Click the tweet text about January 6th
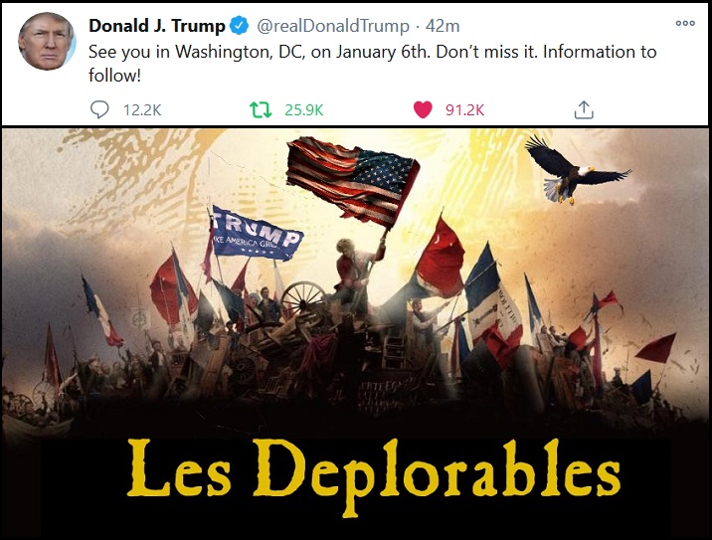 coord(372,63)
